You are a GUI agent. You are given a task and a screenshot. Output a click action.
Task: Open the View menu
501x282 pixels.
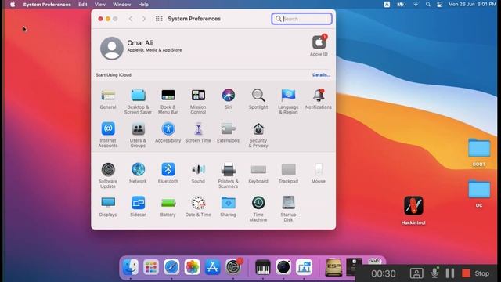click(100, 5)
